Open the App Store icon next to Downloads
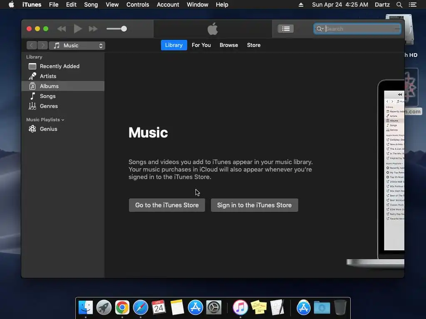Screen dimensions: 426x319 tap(303, 307)
